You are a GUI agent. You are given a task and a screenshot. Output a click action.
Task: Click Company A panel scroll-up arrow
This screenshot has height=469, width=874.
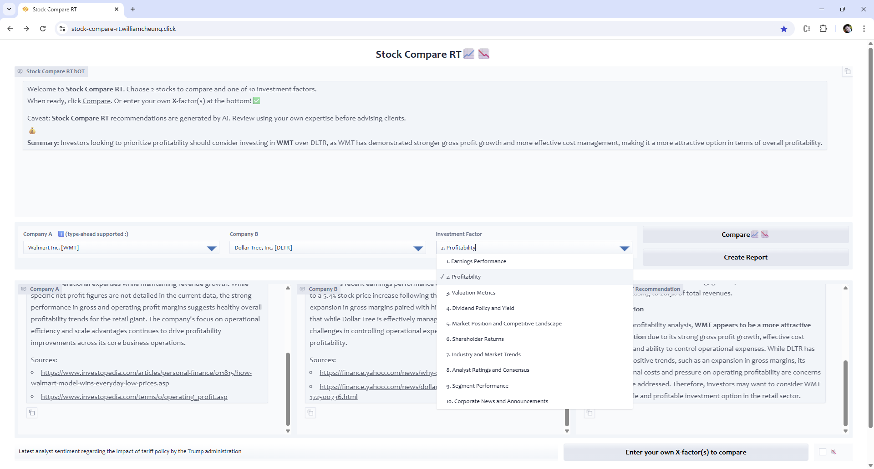coord(288,288)
